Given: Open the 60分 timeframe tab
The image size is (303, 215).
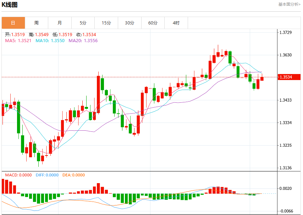Looking at the screenshot, I should 153,23.
